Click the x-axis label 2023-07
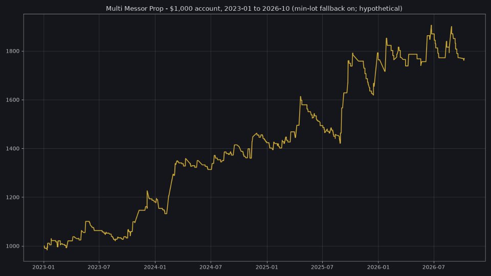 99,267
